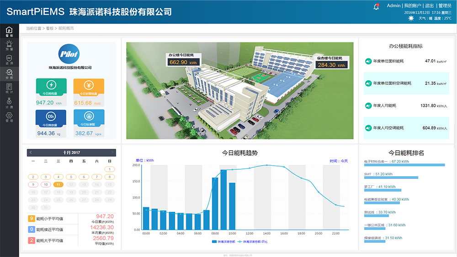
Task: Open the 计费 billing sidebar icon
Action: coord(9,103)
